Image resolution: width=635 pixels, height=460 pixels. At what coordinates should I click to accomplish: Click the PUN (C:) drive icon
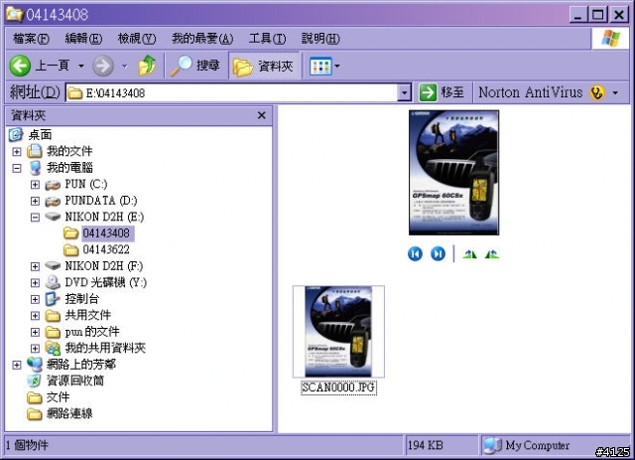click(53, 185)
